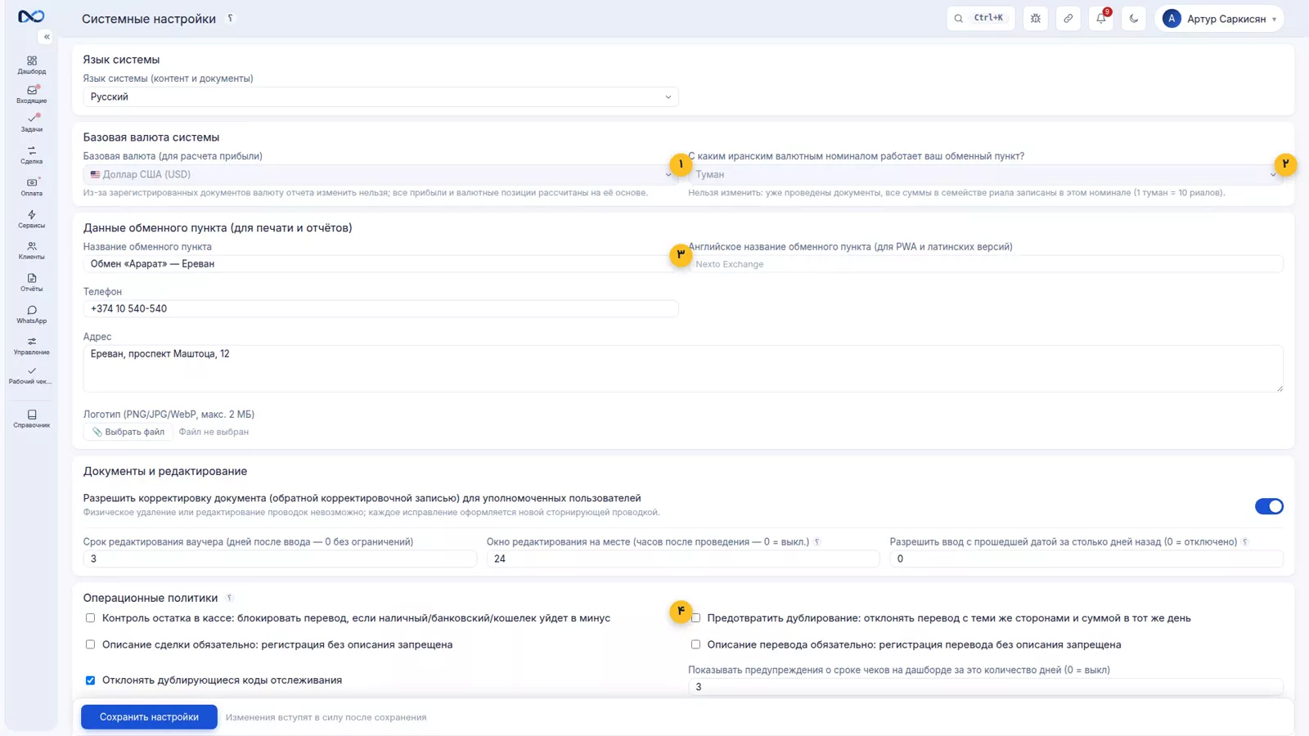Viewport: 1309px width, 736px height.
Task: Click on-site editing window field with 24
Action: 683,559
